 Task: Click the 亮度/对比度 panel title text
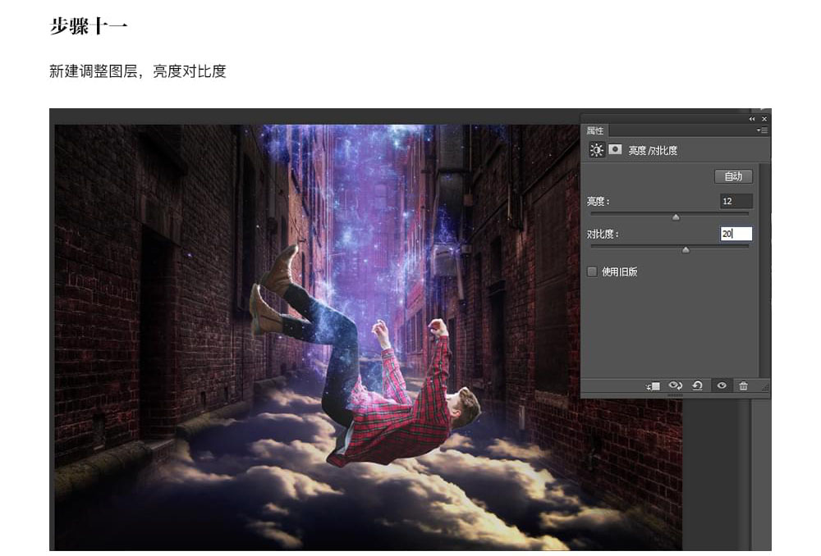[x=653, y=151]
